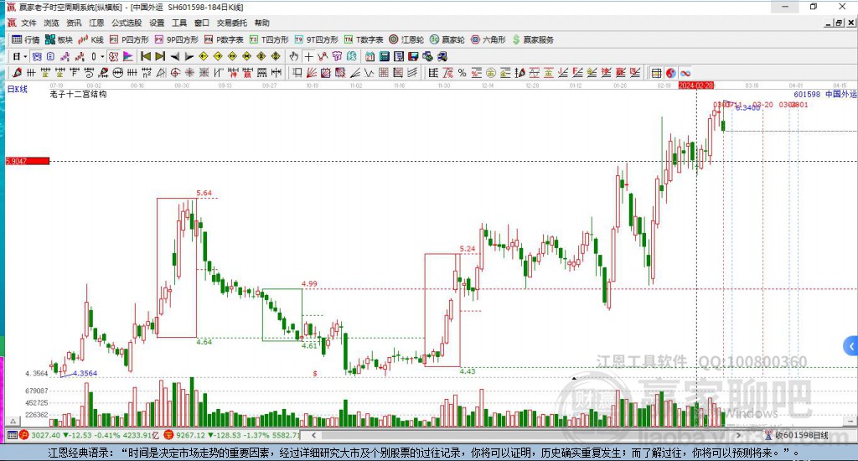Viewport: 858px width, 461px height.
Task: Click the yin-yang taiji icon
Action: coord(670,73)
